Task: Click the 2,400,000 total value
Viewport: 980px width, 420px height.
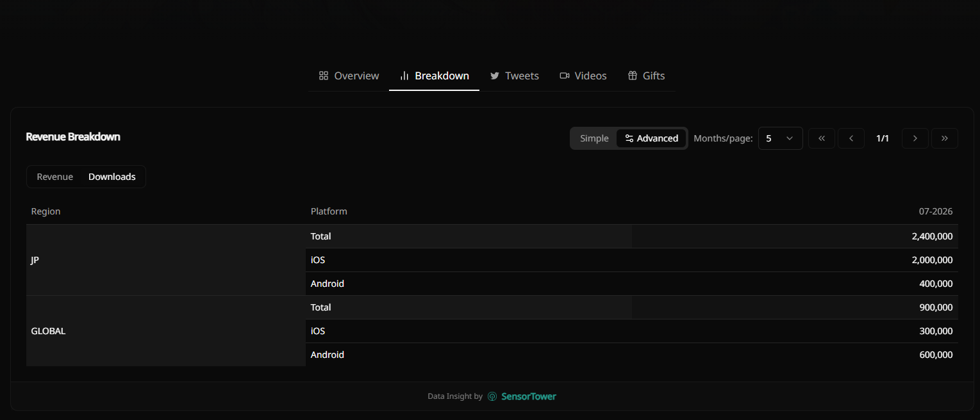Action: [x=932, y=236]
